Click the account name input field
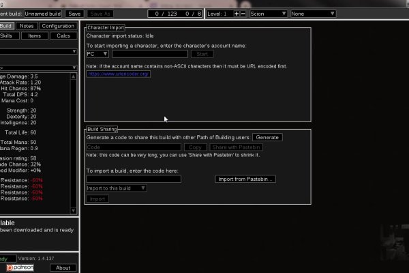Screen dimensions: 409x273 (x=149, y=54)
